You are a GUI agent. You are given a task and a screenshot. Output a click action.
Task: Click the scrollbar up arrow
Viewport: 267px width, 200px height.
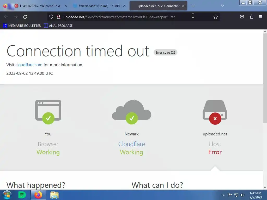265,31
